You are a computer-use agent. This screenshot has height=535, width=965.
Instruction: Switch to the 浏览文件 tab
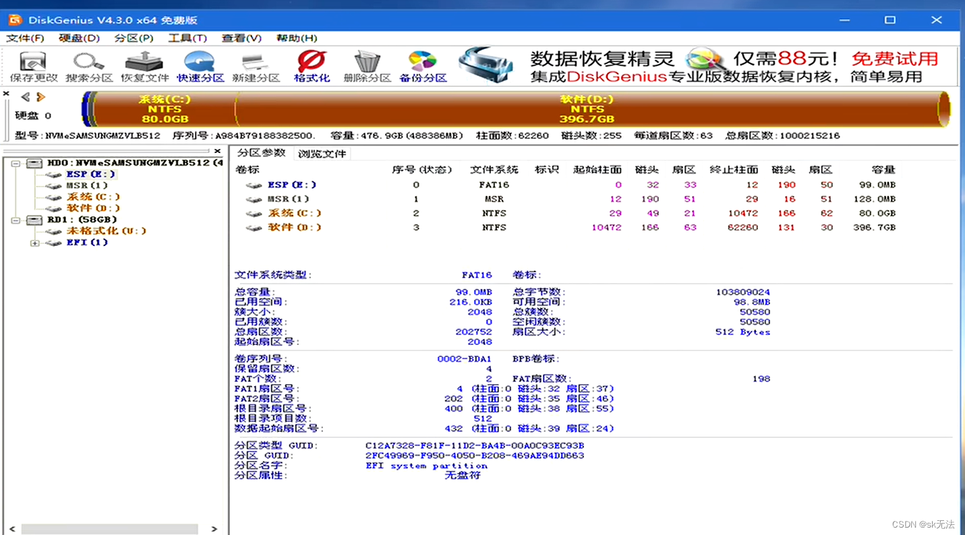tap(322, 154)
